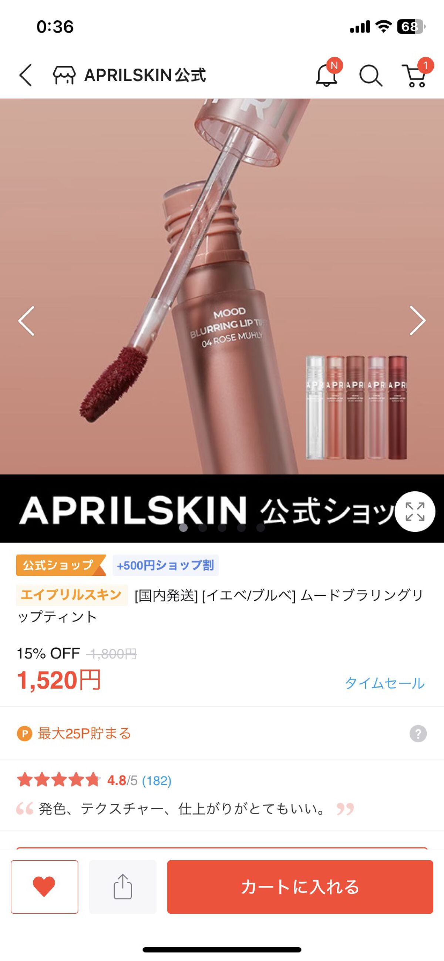The height and width of the screenshot is (961, 444).
Task: Open search magnifier icon
Action: 370,76
